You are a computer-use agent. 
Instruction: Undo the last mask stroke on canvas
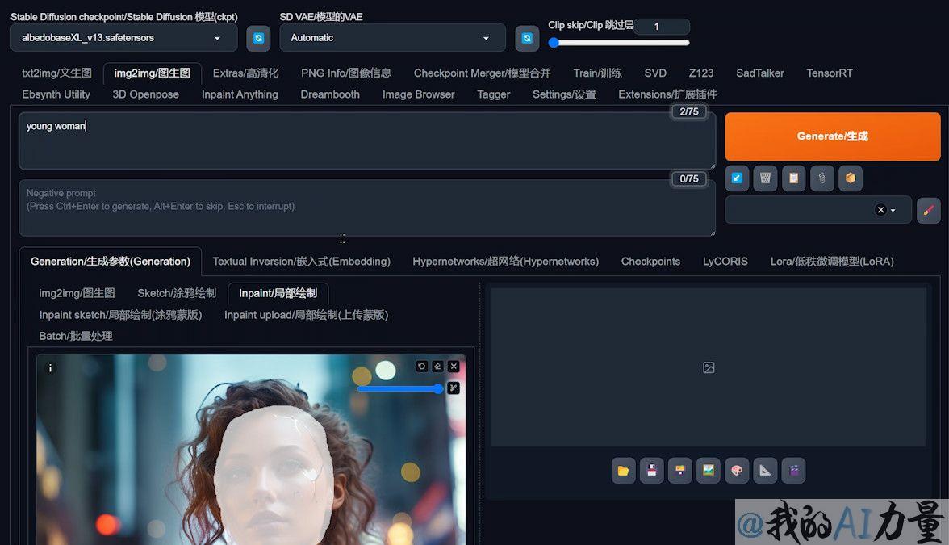(x=422, y=367)
